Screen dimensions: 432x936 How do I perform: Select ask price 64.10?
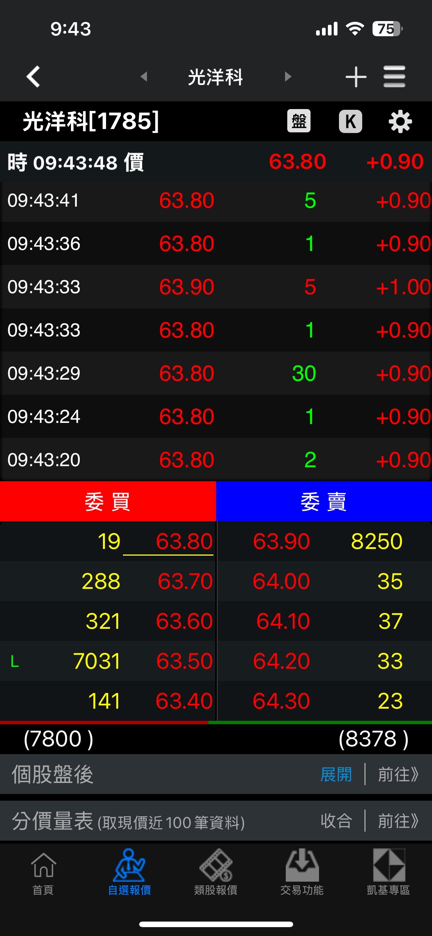click(283, 621)
